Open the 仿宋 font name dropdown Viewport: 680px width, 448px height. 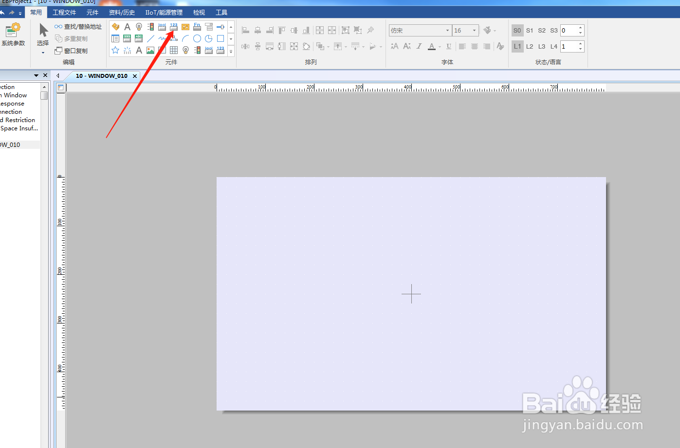tap(448, 30)
